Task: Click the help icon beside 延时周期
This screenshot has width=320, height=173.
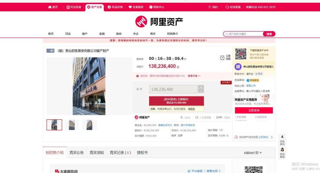Action: coord(227,135)
